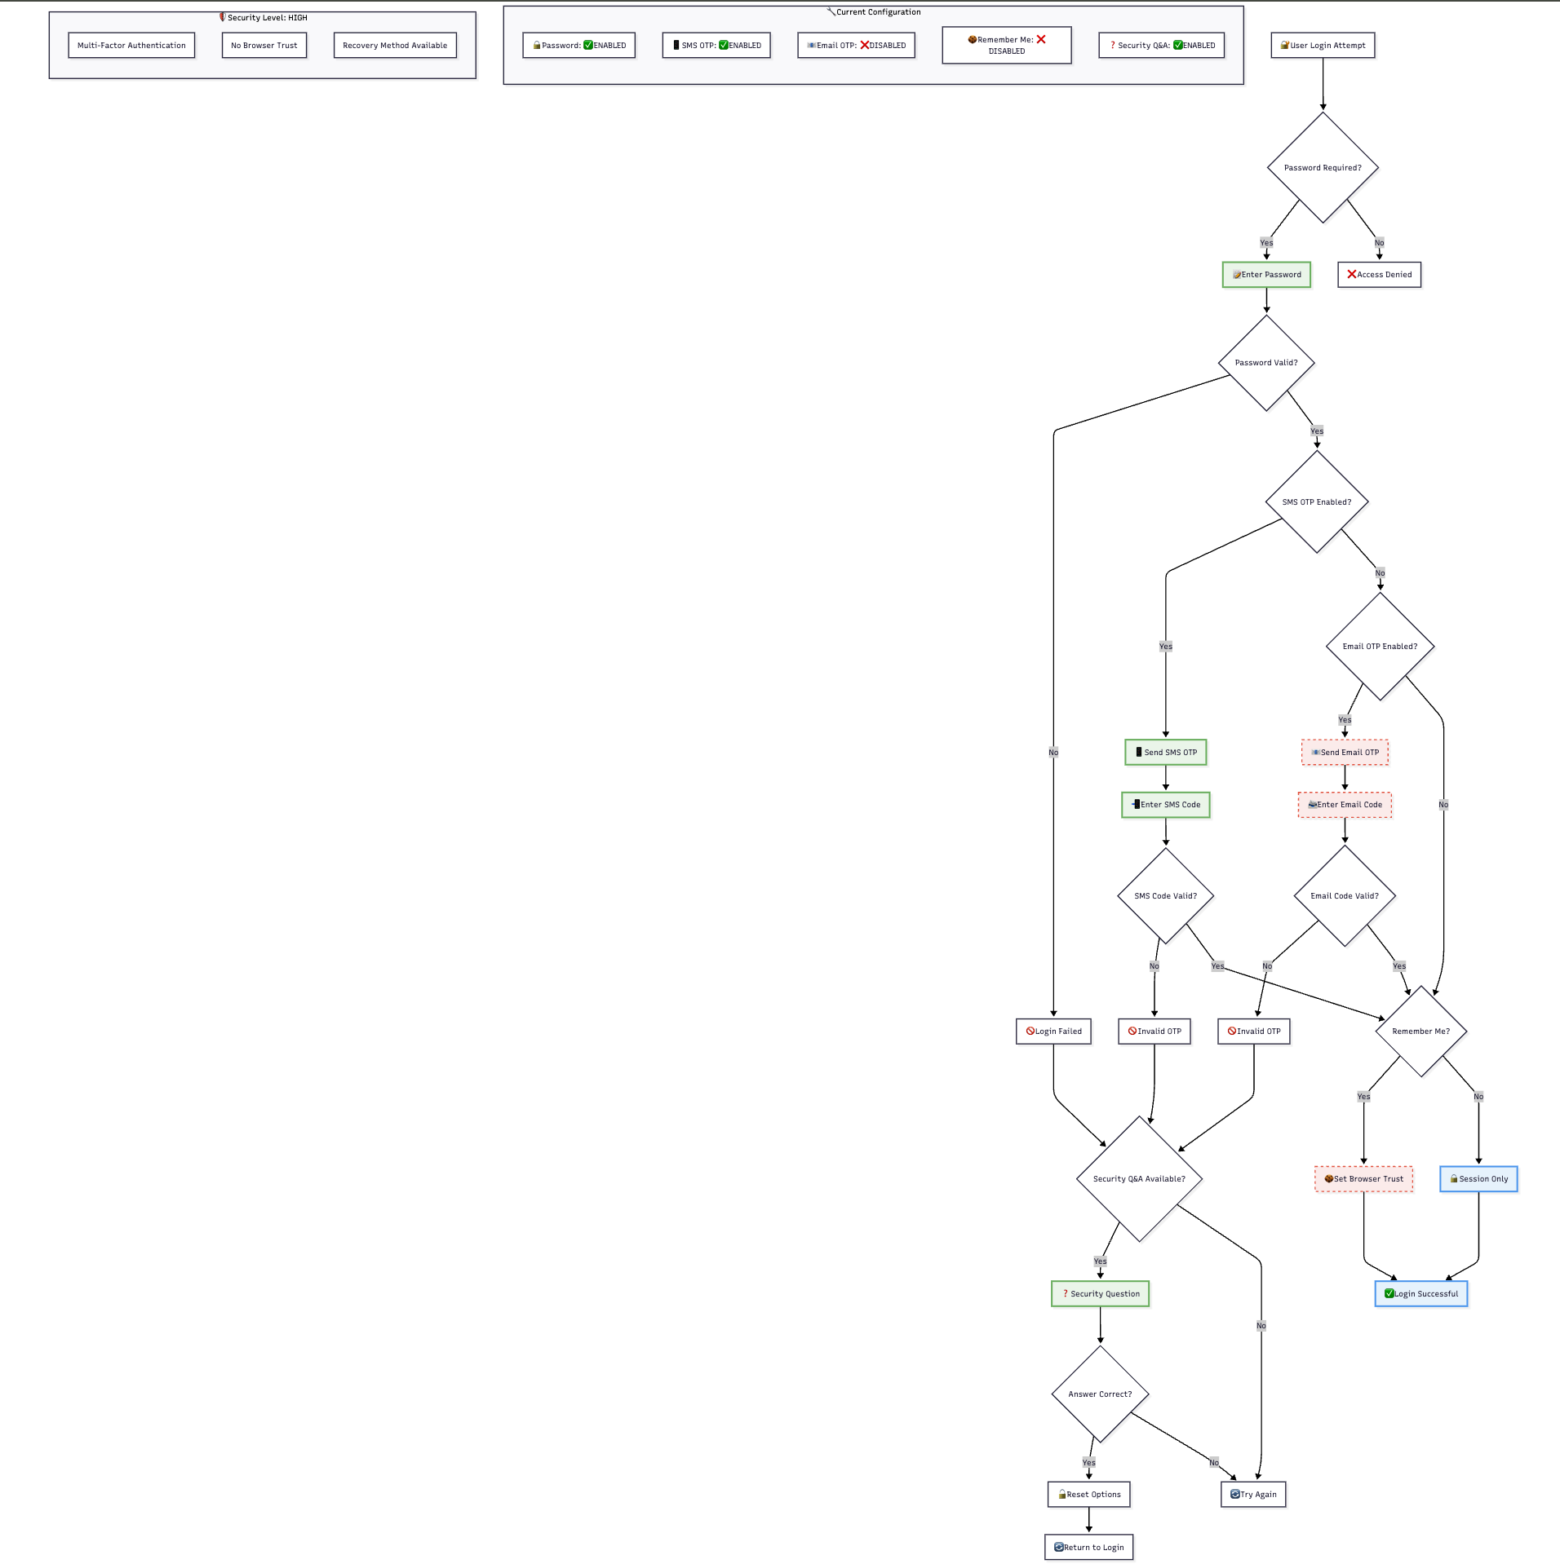Click the Current Configuration group title
Image resolution: width=1560 pixels, height=1564 pixels.
click(x=878, y=11)
